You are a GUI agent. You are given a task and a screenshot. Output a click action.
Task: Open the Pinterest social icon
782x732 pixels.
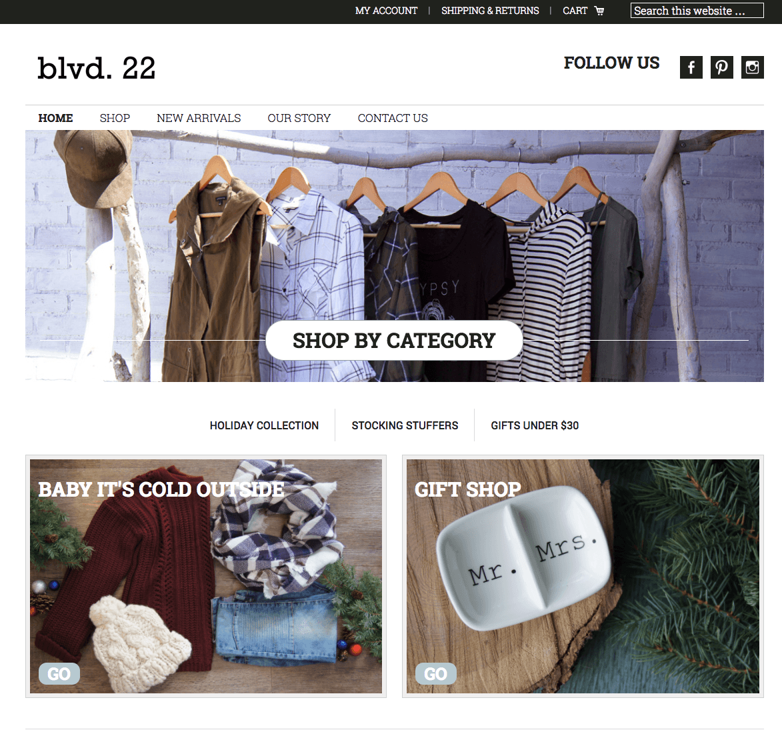721,67
